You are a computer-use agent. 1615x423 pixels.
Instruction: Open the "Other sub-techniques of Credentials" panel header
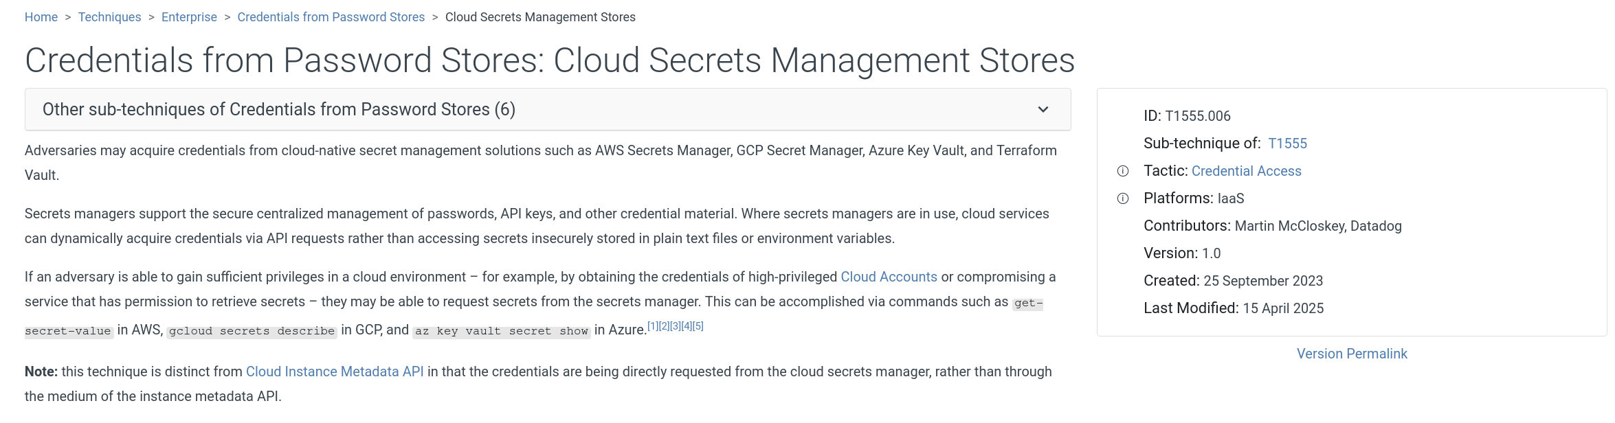coord(279,110)
